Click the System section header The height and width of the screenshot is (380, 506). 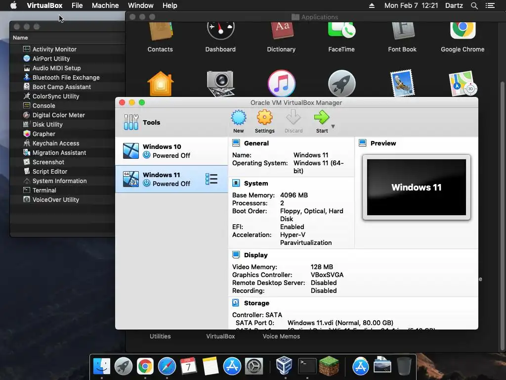pyautogui.click(x=256, y=183)
